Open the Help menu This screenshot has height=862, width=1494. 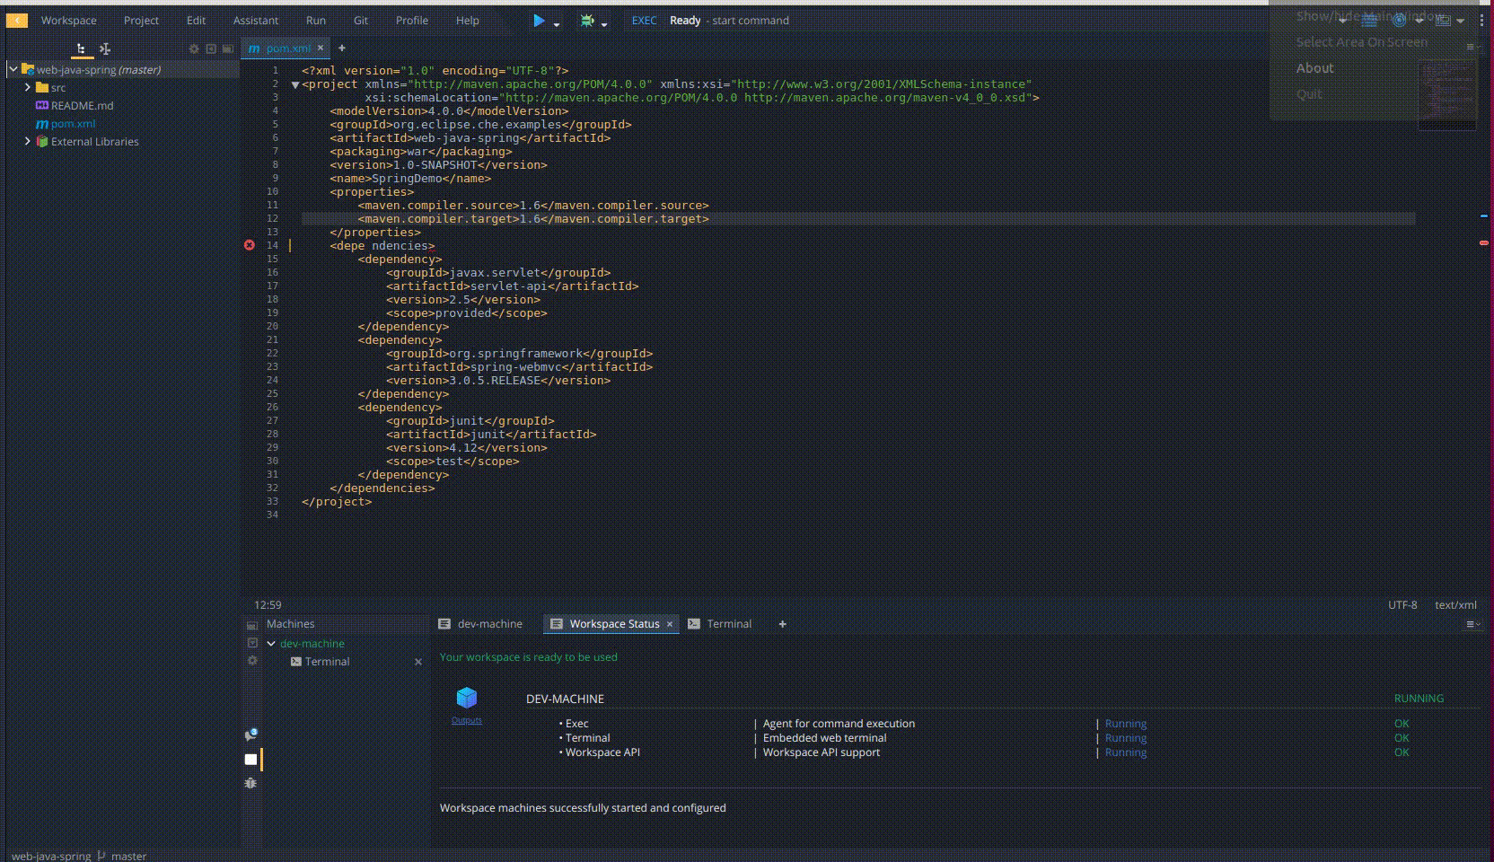point(467,20)
